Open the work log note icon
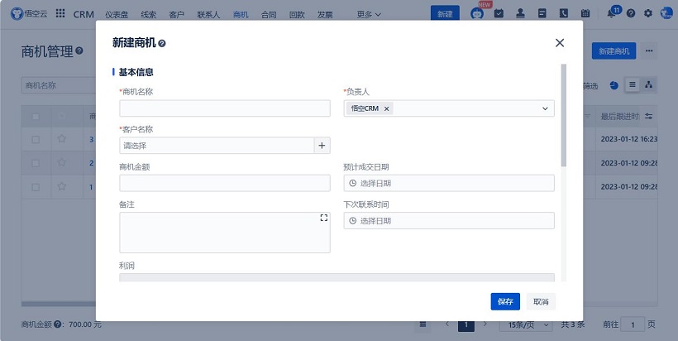678x341 pixels. (x=542, y=13)
